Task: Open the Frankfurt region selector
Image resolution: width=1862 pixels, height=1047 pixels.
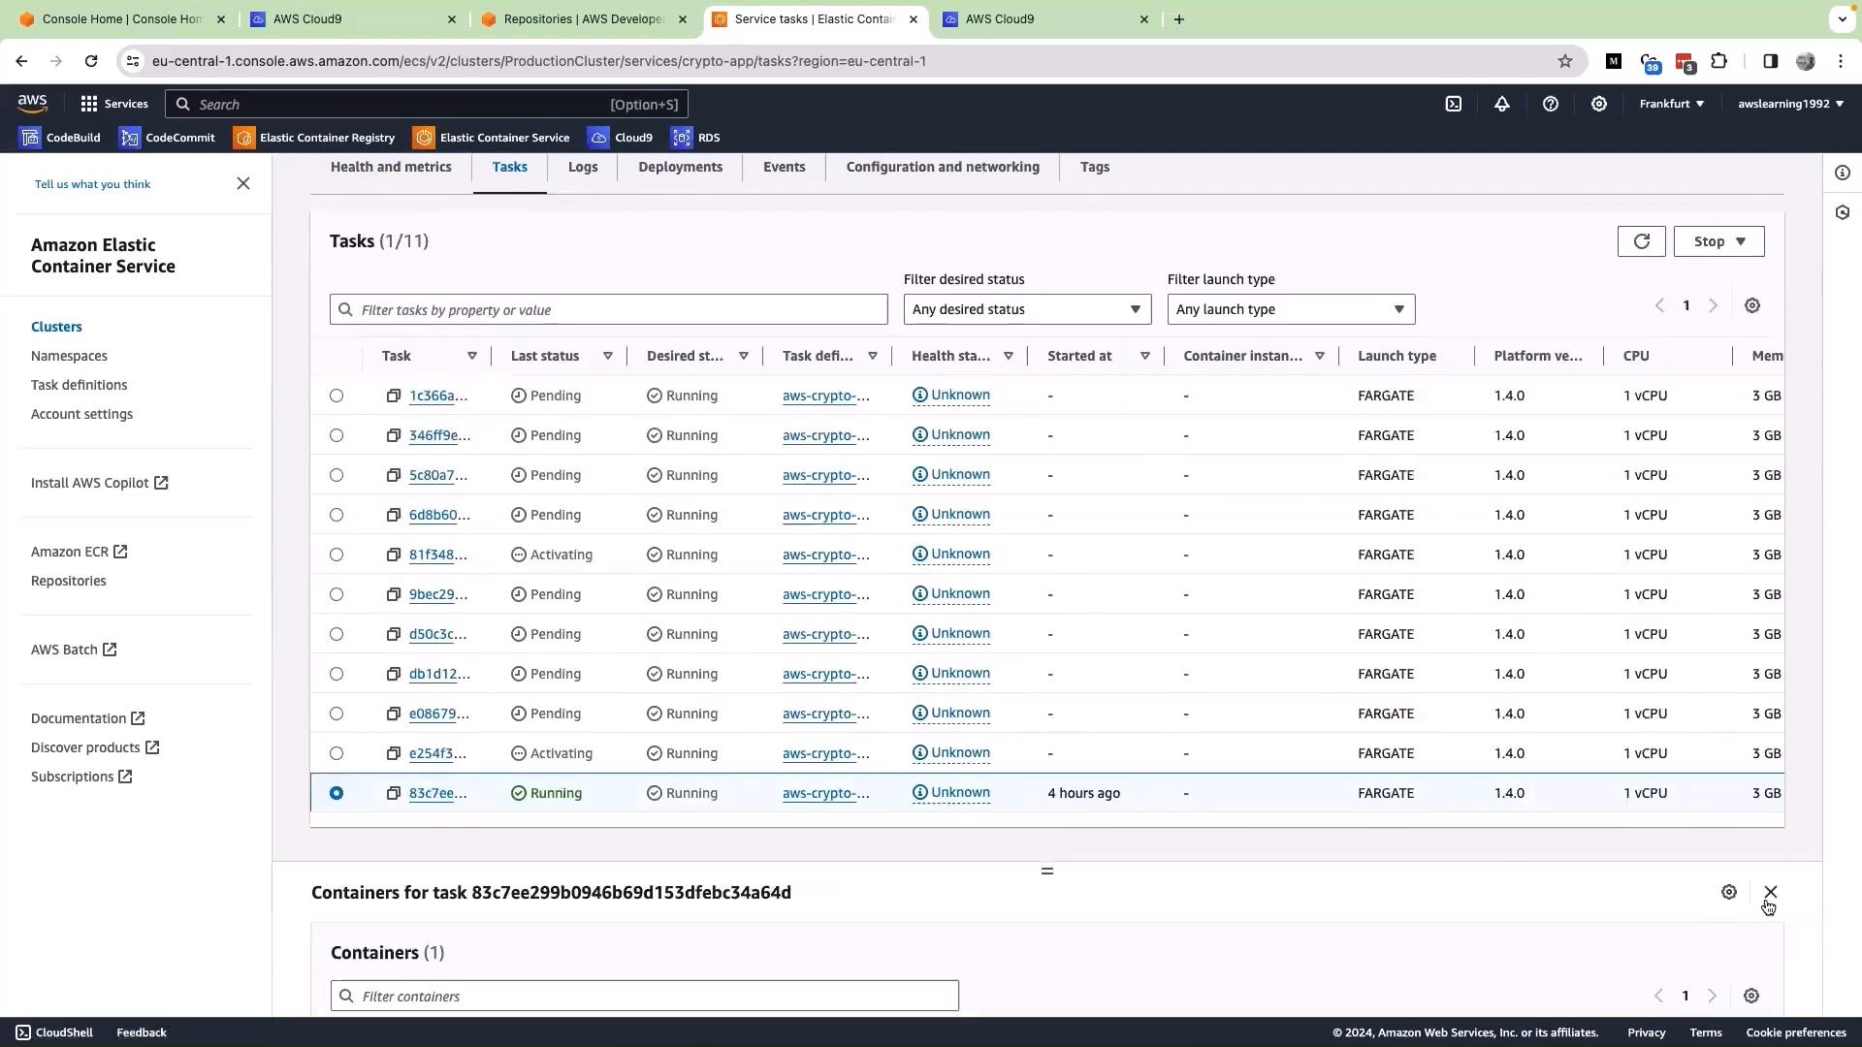Action: click(x=1672, y=104)
